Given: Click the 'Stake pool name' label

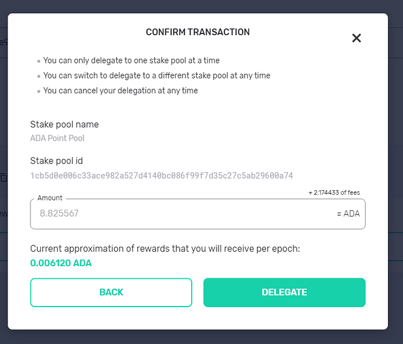Looking at the screenshot, I should [x=64, y=124].
